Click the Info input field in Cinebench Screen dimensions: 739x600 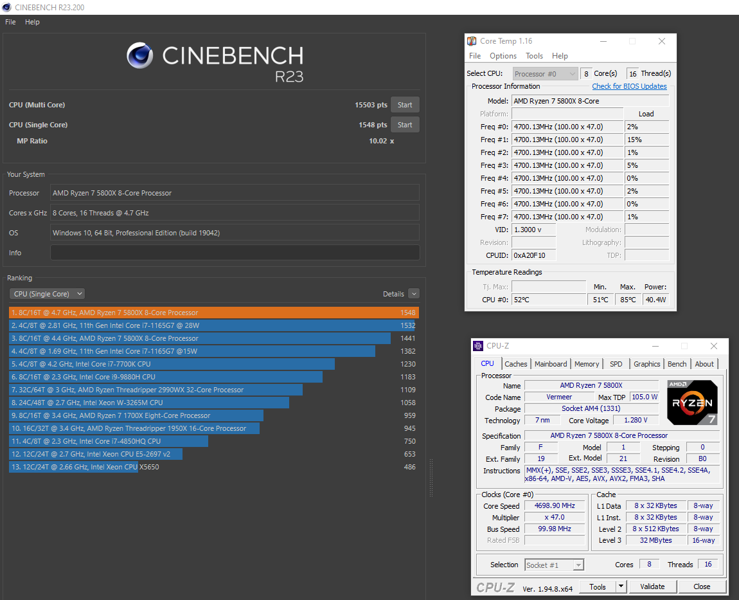click(x=235, y=252)
